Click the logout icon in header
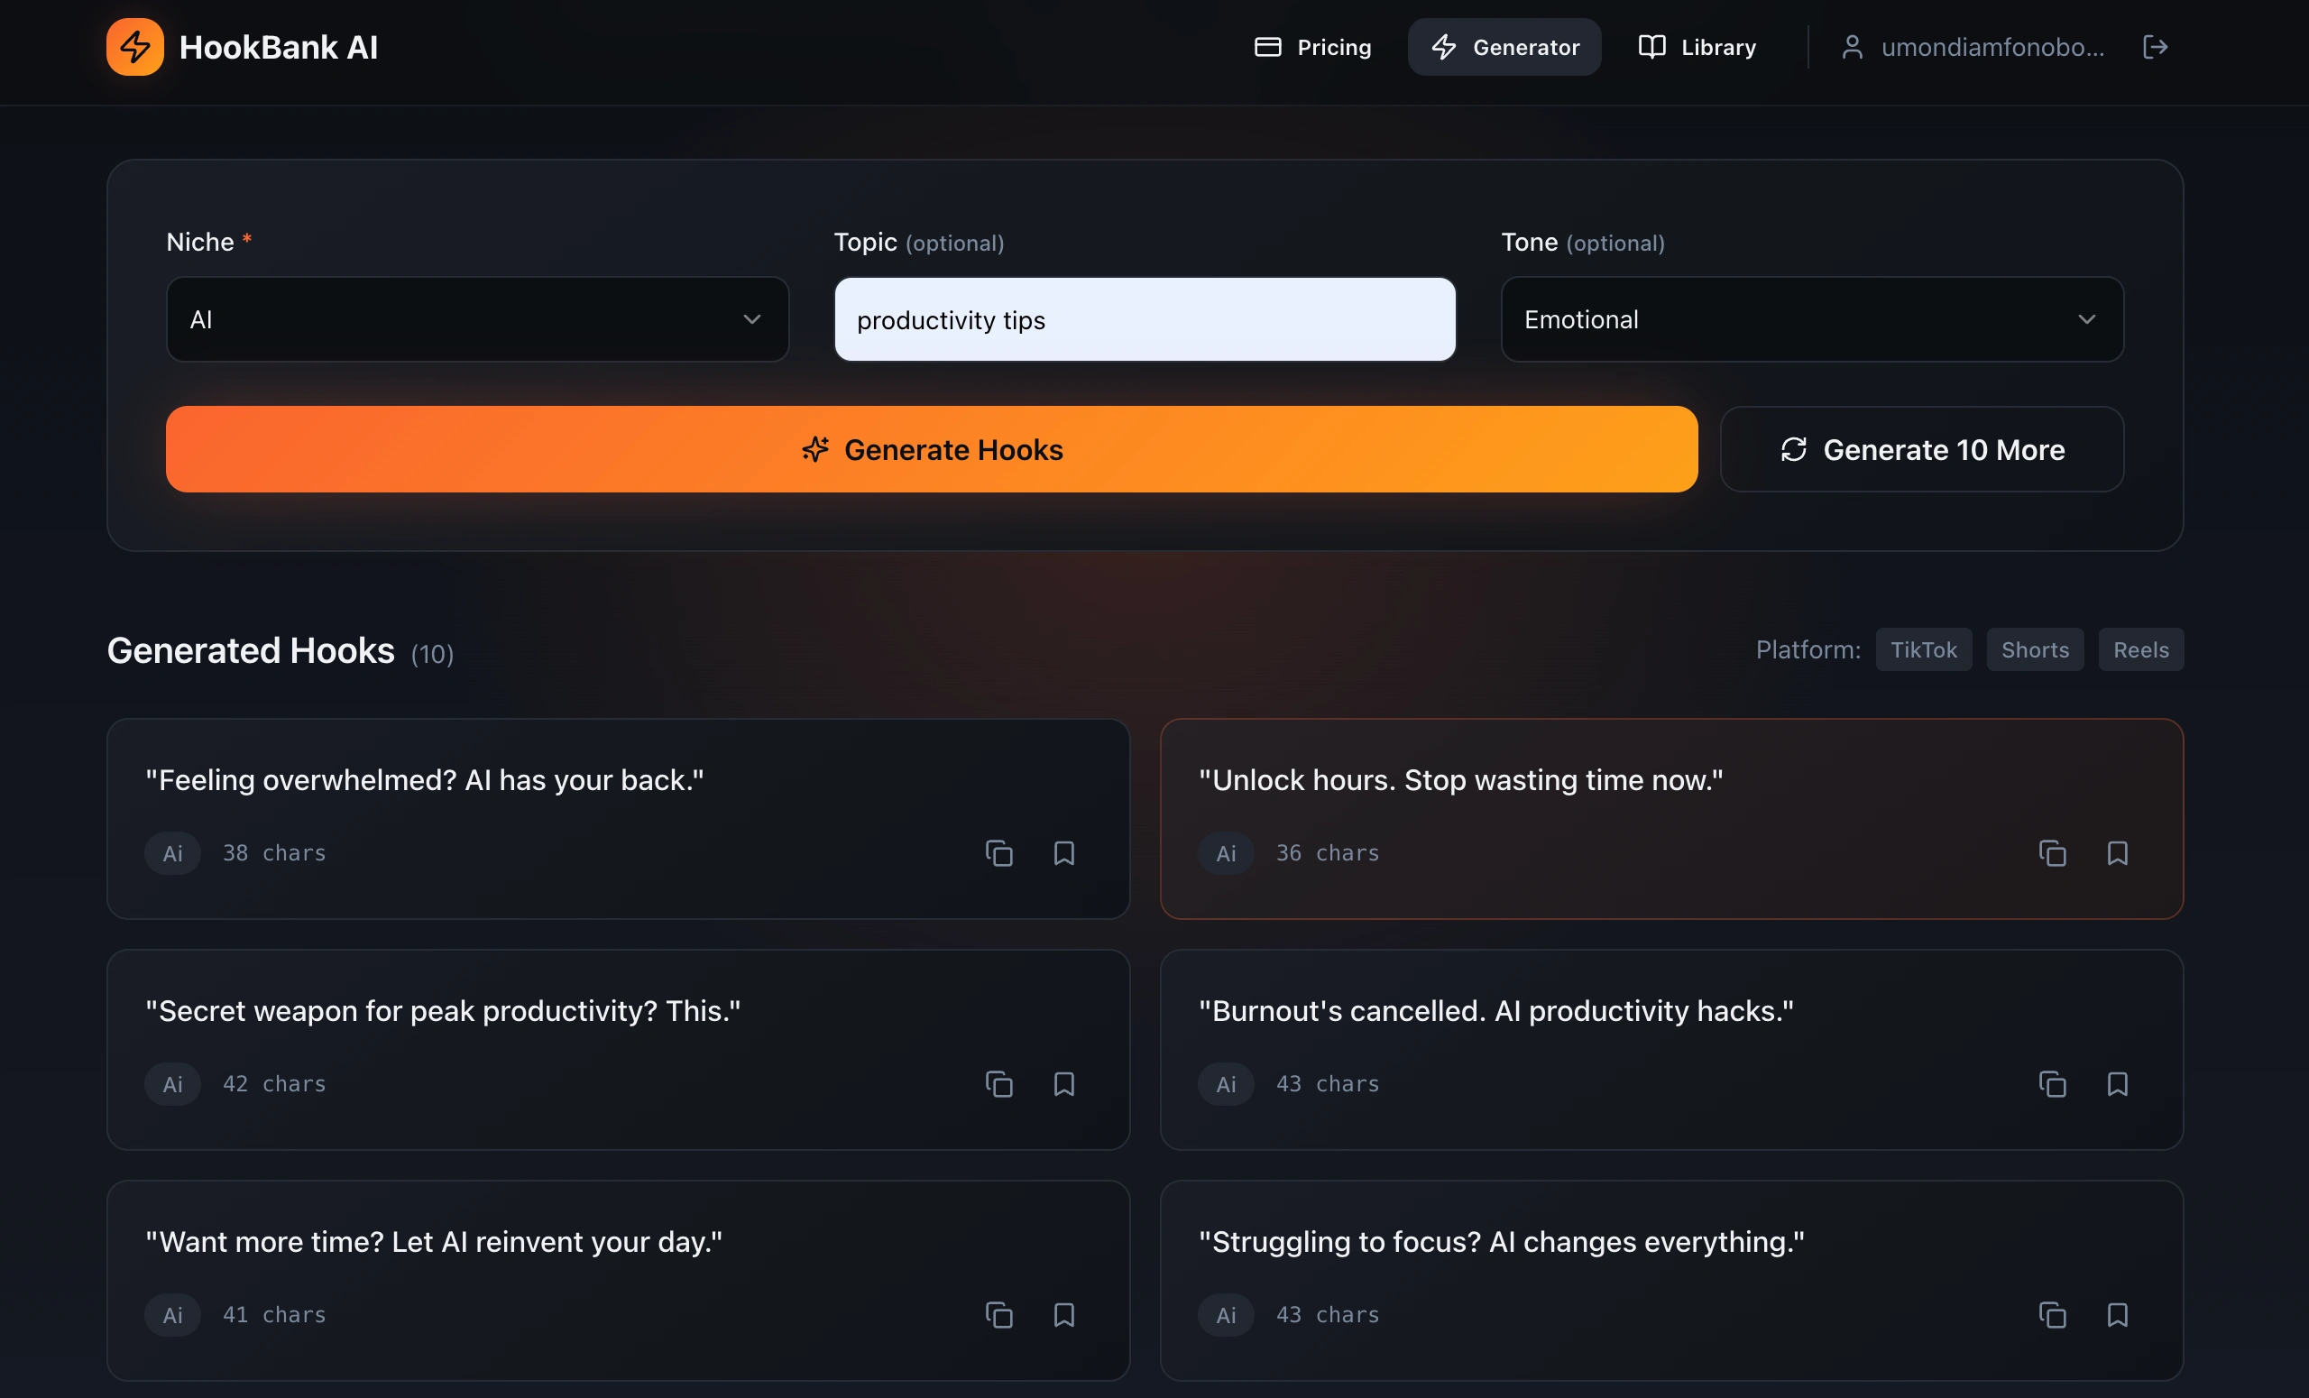Screen dimensions: 2309x1398 pyautogui.click(x=2155, y=47)
